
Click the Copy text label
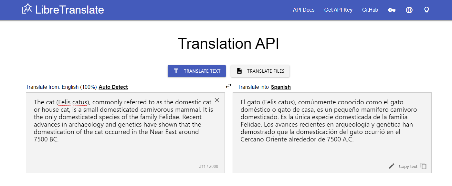click(x=408, y=166)
